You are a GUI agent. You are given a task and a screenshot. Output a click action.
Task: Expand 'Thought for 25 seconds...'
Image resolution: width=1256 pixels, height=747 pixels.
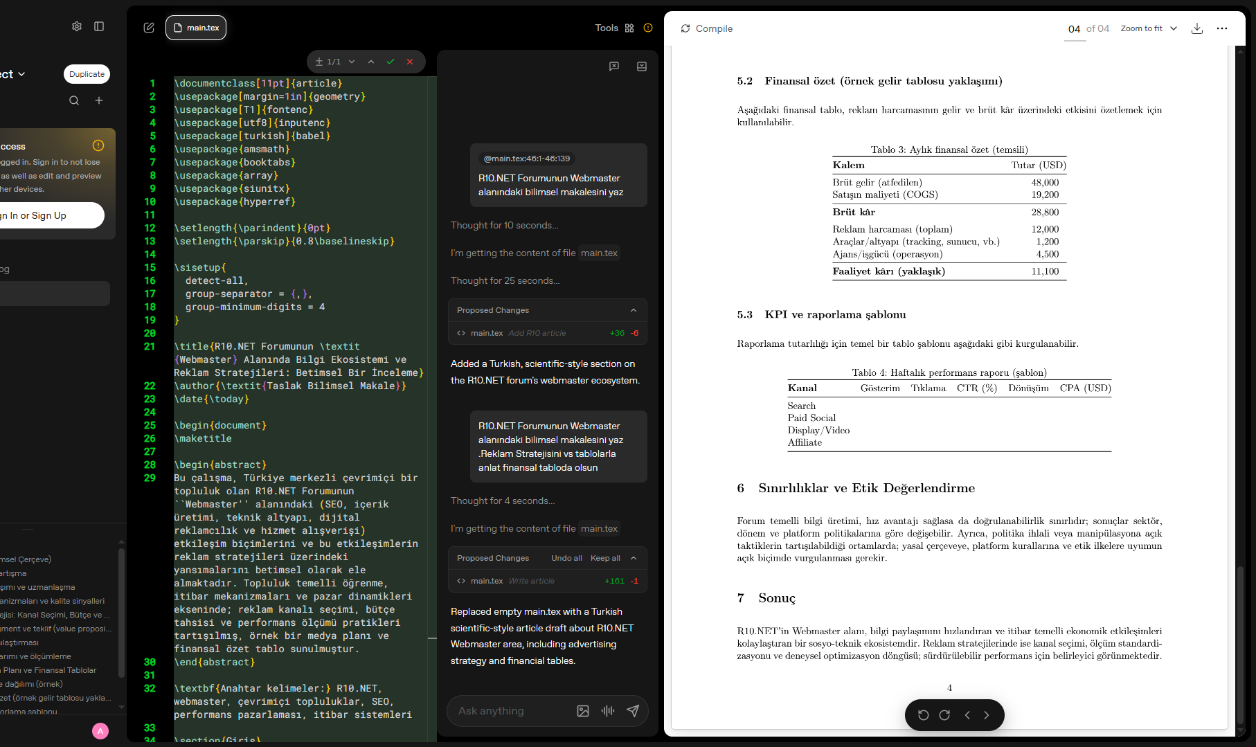click(x=505, y=281)
